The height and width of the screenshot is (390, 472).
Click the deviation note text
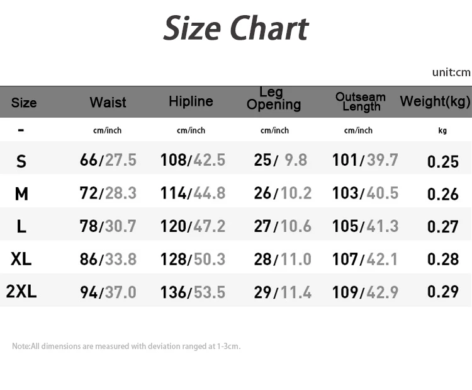126,346
